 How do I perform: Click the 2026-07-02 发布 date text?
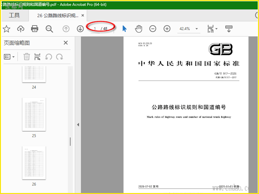coord(148,187)
